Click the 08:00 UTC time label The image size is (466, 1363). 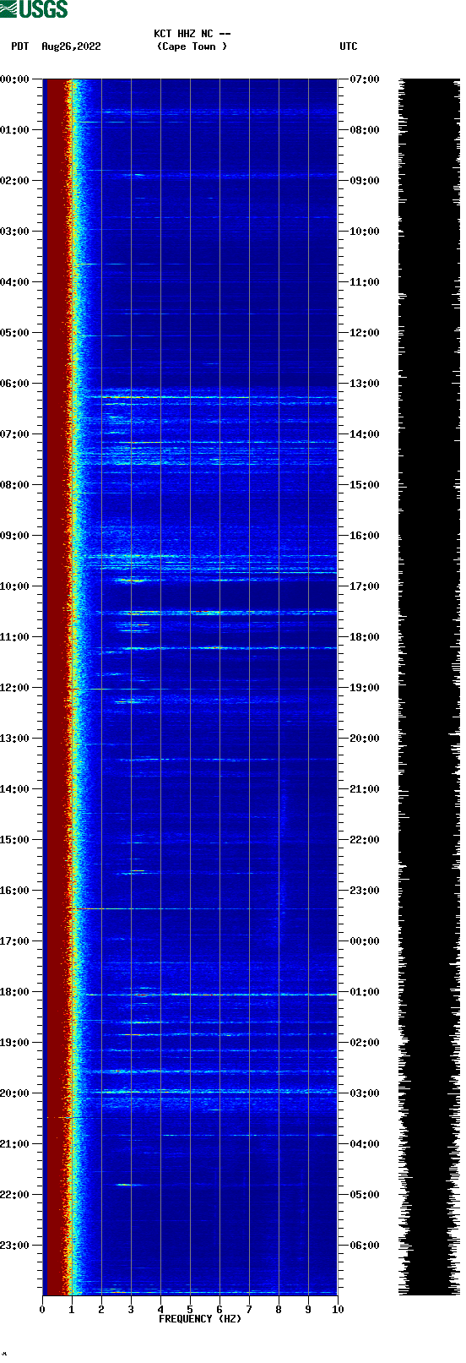pyautogui.click(x=365, y=130)
